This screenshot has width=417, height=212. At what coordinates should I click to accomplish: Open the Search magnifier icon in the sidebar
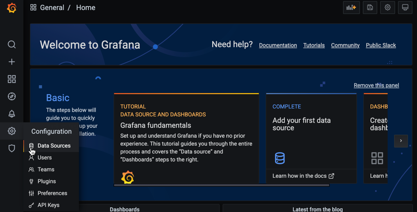(12, 45)
